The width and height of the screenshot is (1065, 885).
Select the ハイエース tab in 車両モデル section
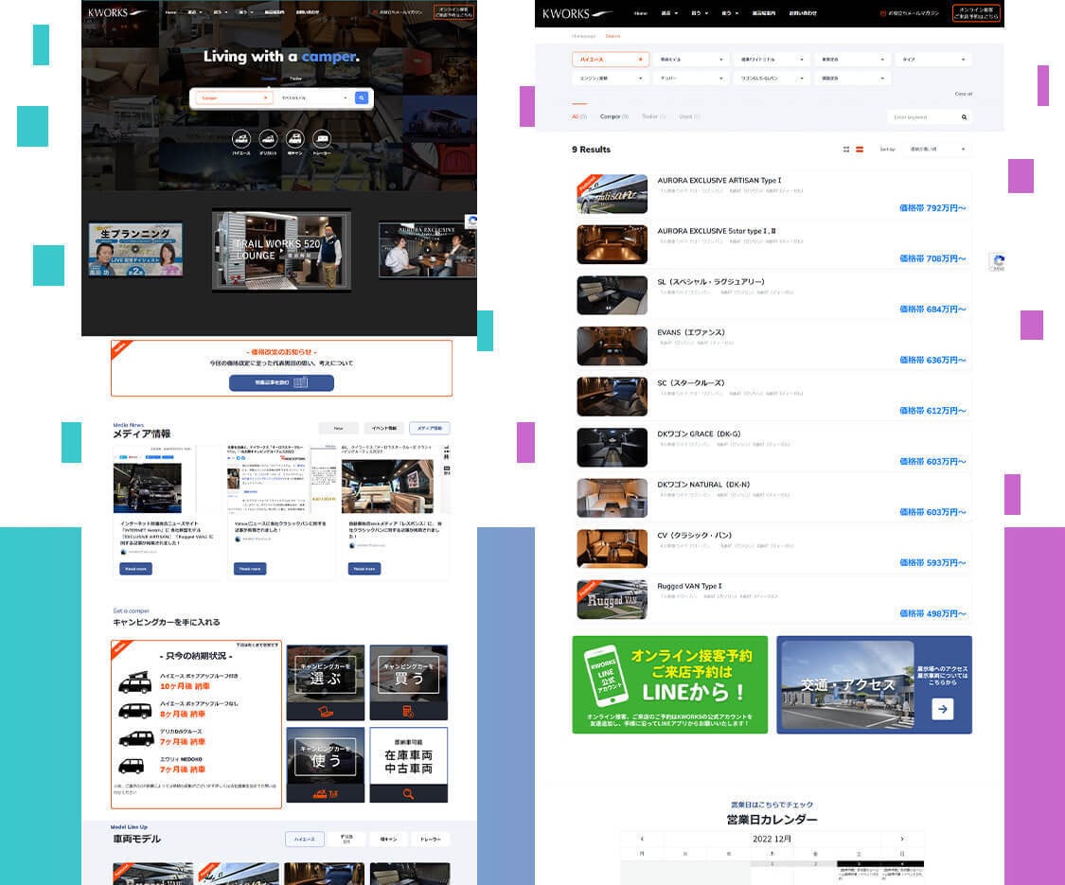(x=304, y=840)
